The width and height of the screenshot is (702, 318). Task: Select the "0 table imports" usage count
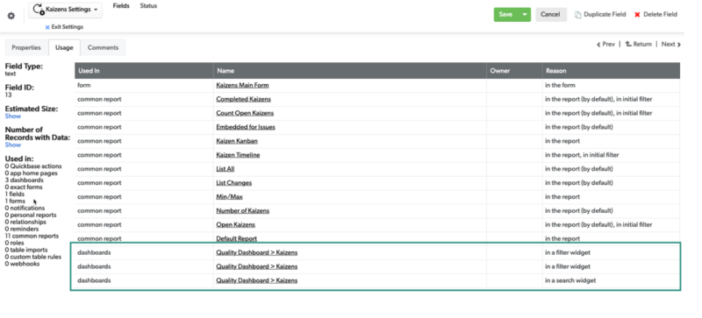click(x=26, y=250)
